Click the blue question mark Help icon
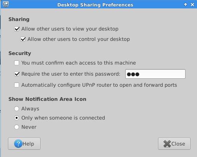 click(18, 144)
